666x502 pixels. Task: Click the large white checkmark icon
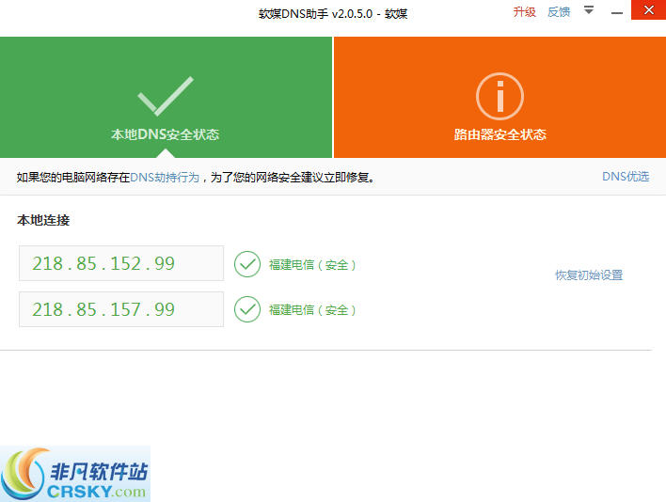tap(166, 96)
